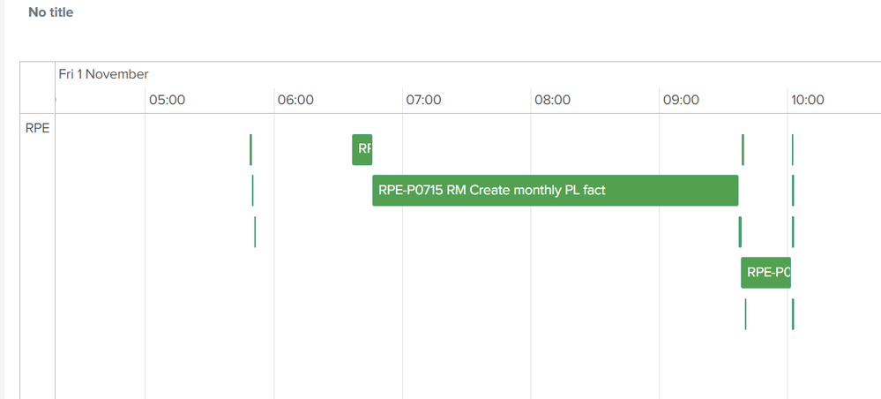Select the third-row thin marker after 09:30
The height and width of the screenshot is (399, 881).
click(x=740, y=231)
